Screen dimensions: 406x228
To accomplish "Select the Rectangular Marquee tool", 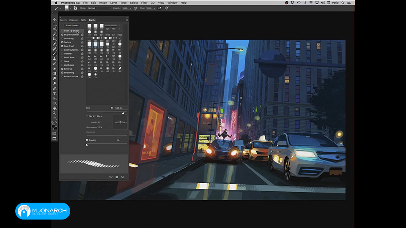I will click(55, 24).
